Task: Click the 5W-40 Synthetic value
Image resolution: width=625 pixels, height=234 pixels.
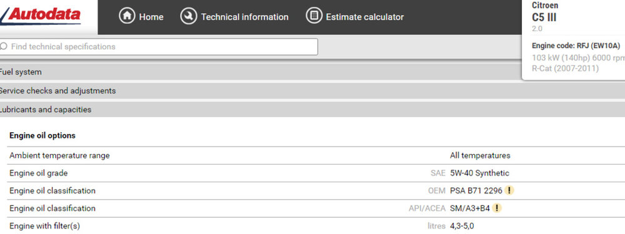Action: pos(479,173)
